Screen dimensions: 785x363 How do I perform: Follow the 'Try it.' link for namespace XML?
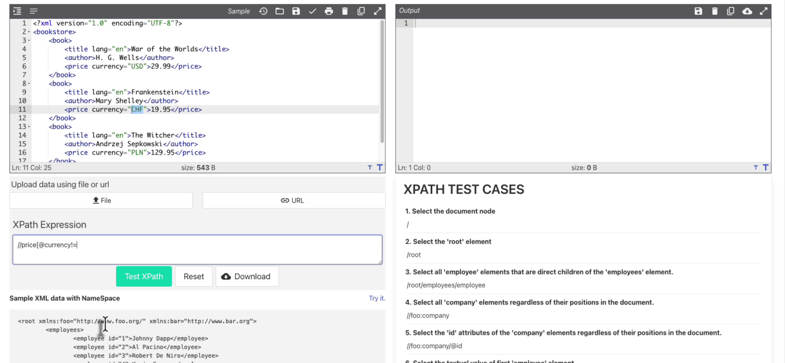[377, 298]
